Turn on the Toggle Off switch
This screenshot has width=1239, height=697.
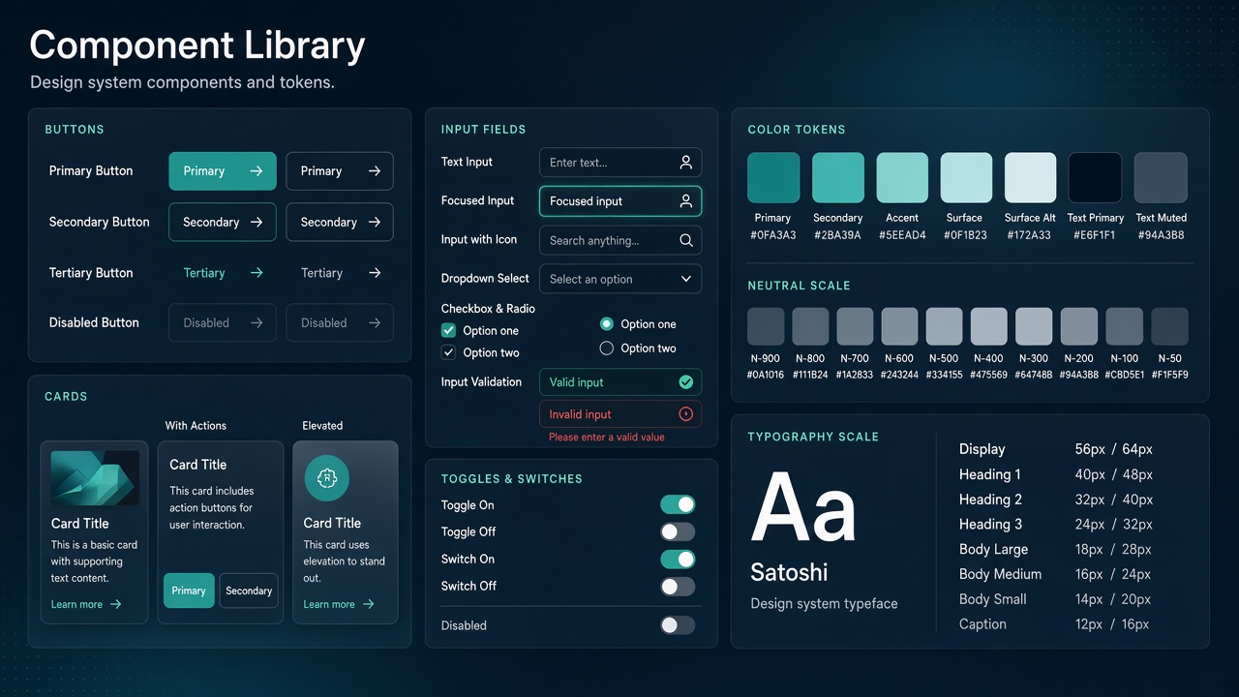[x=678, y=531]
